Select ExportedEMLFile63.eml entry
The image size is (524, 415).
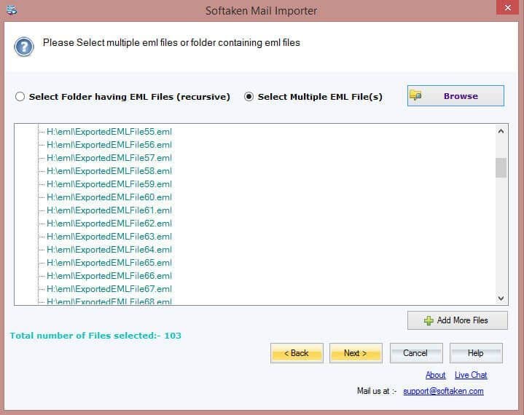click(109, 237)
